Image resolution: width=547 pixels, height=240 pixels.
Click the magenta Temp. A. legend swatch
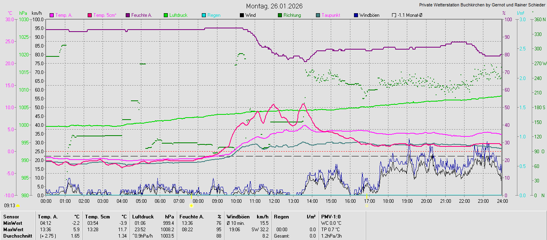point(52,15)
